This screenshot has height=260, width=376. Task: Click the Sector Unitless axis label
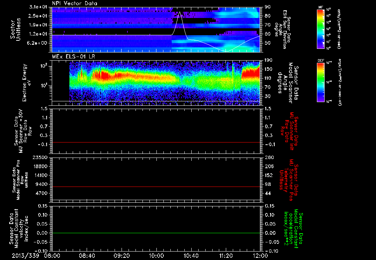[15, 29]
